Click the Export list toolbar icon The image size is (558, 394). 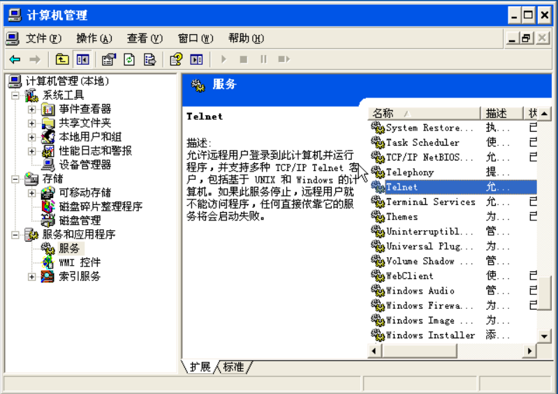coord(149,59)
